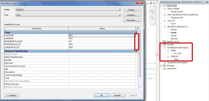This screenshot has width=209, height=101.
Task: Click the LARGEUR SOCLE value 18.9
Action: tap(102, 47)
